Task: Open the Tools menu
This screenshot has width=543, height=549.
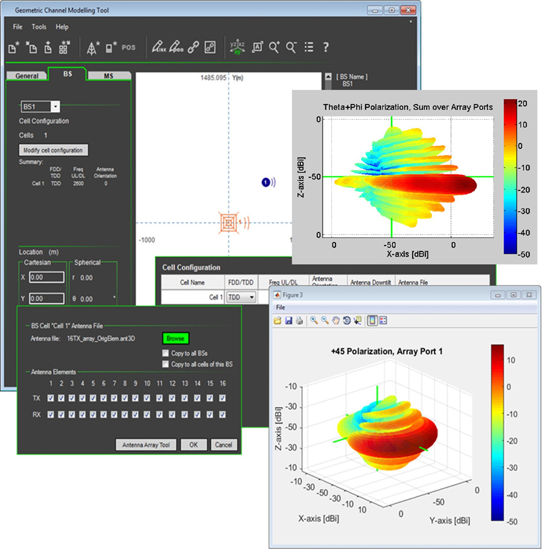Action: pos(39,27)
